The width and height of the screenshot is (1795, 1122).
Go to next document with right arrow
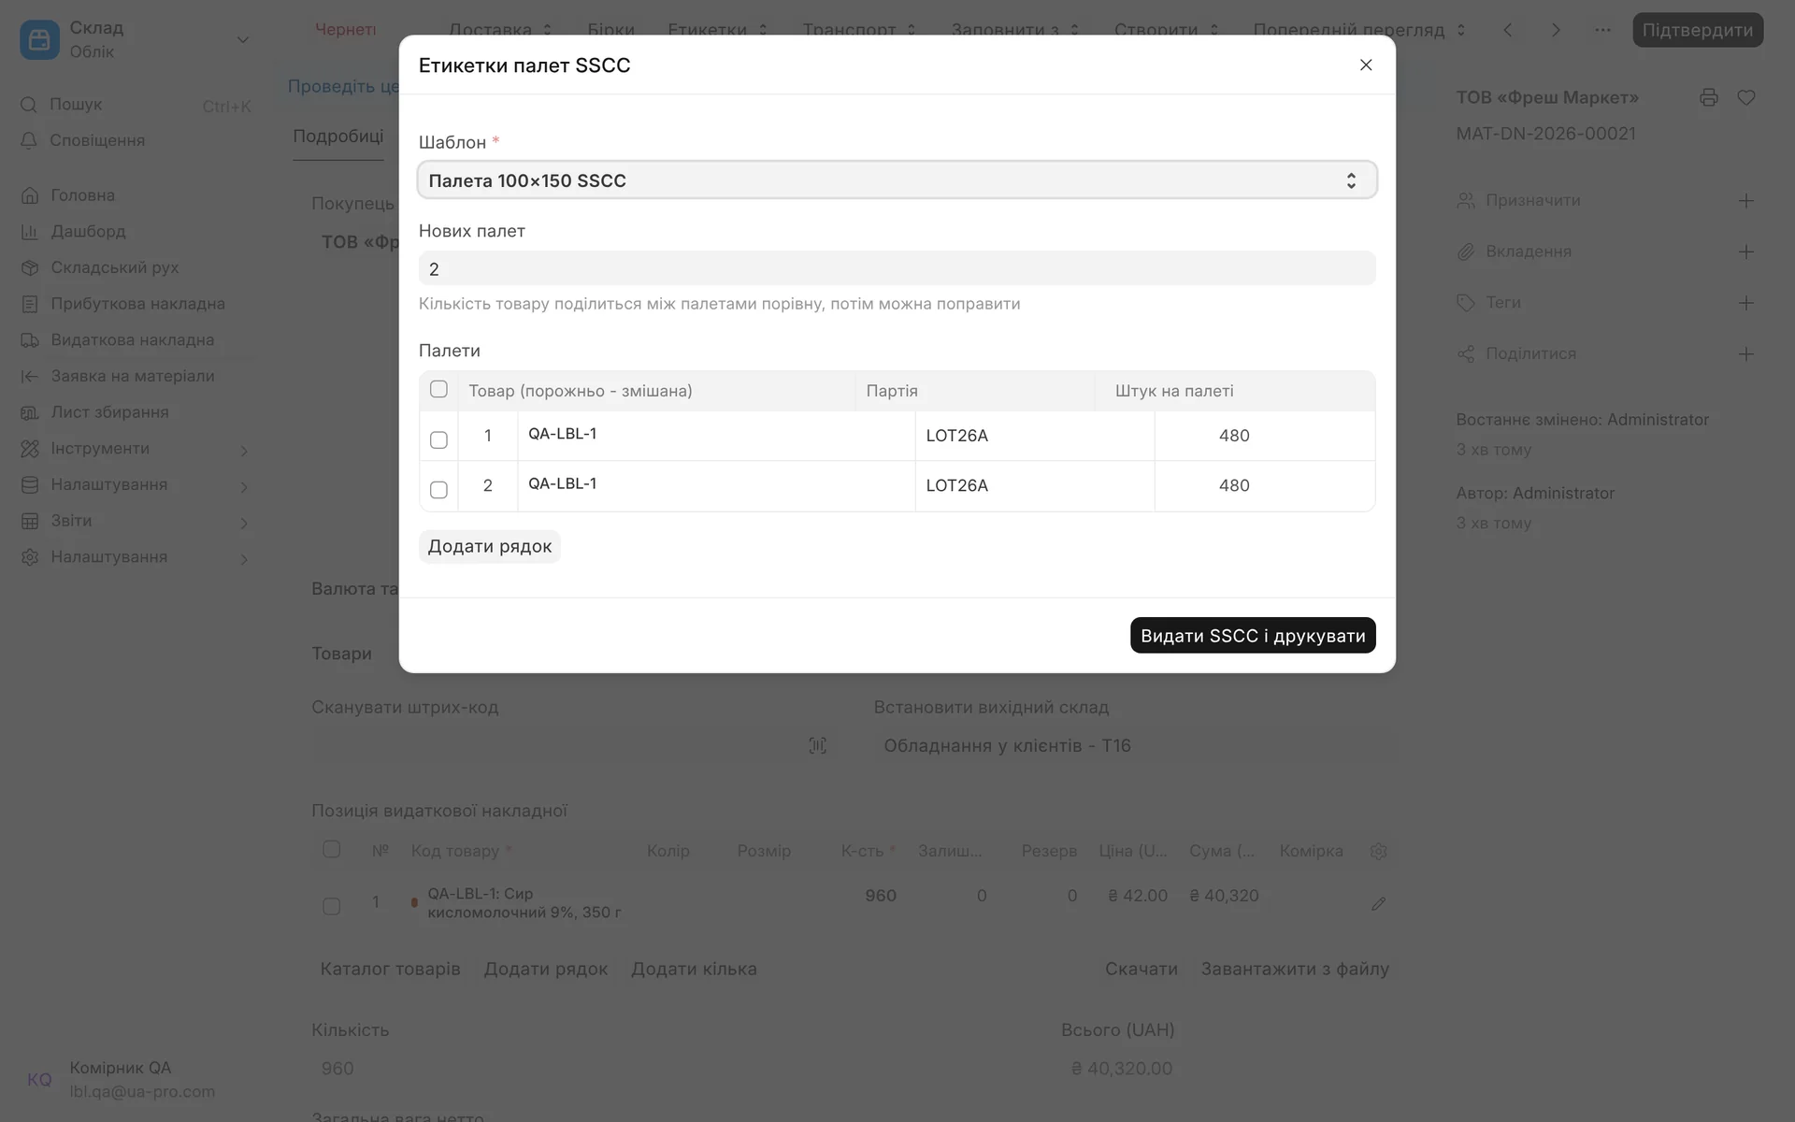[1555, 30]
